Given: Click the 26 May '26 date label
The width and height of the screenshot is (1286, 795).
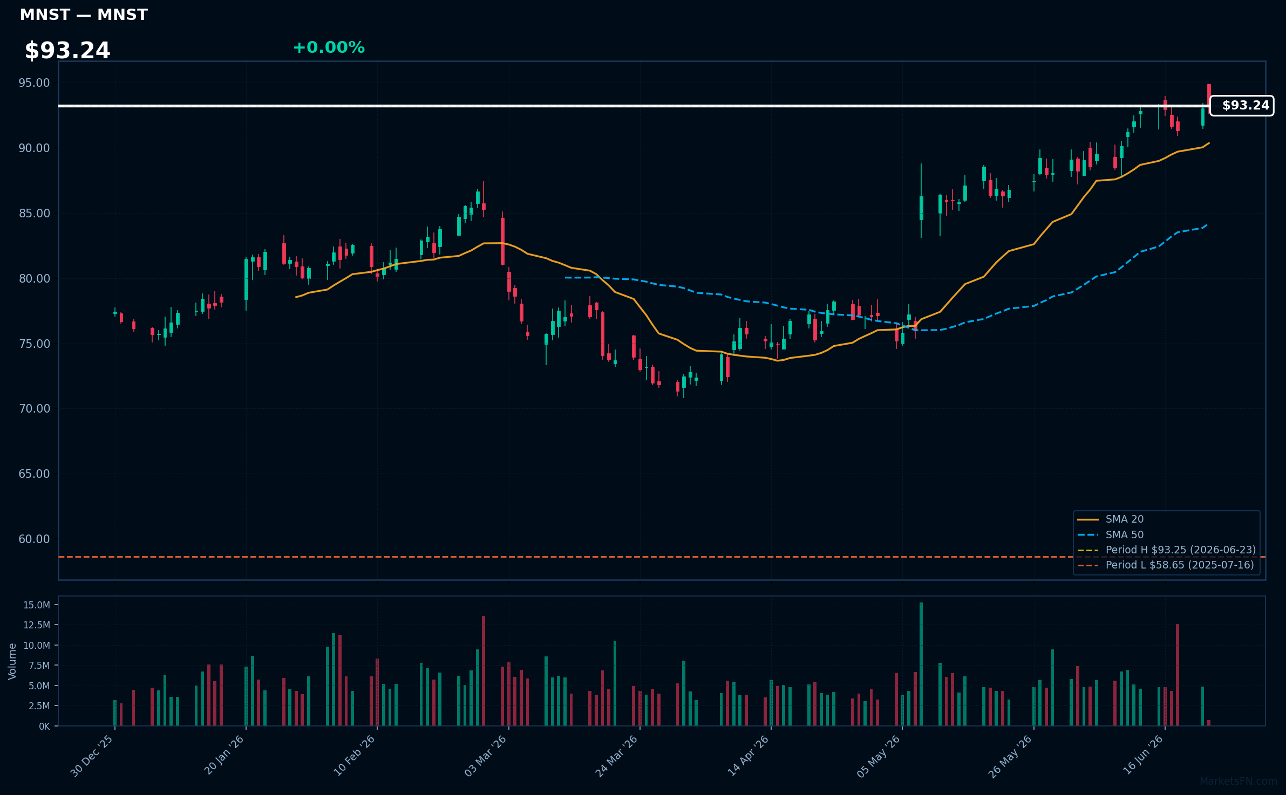Looking at the screenshot, I should pos(1010,756).
